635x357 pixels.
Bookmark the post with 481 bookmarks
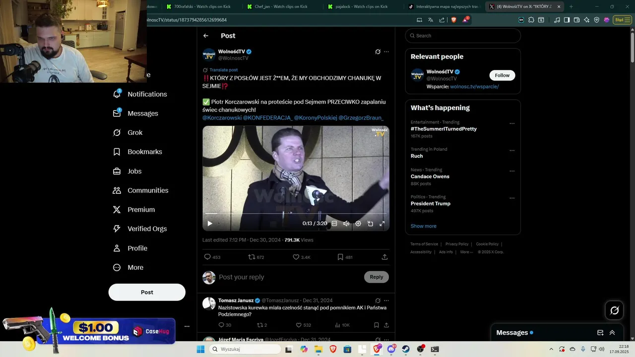point(340,257)
